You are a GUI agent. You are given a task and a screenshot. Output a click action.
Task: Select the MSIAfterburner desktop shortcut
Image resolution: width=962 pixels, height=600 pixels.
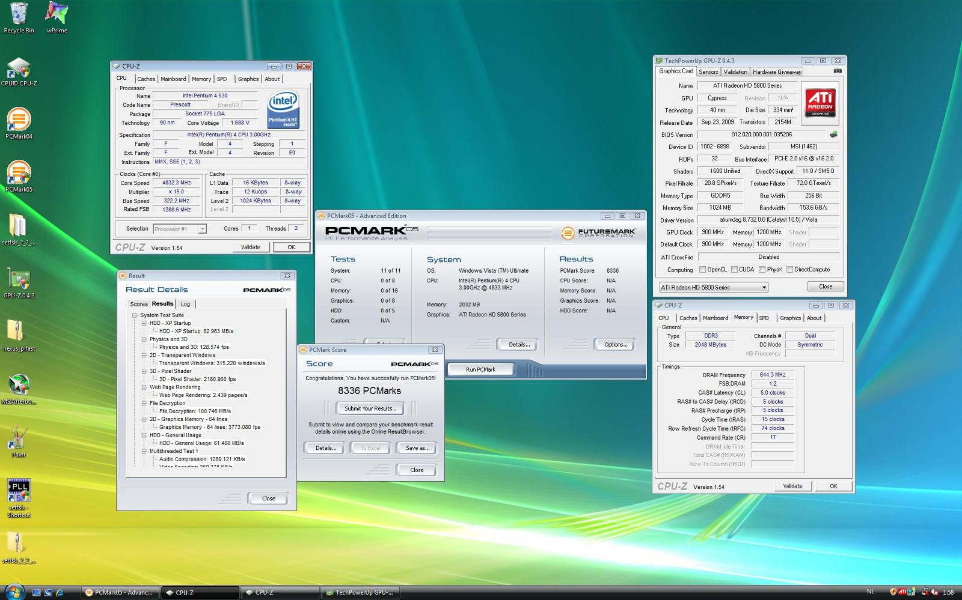pyautogui.click(x=19, y=389)
